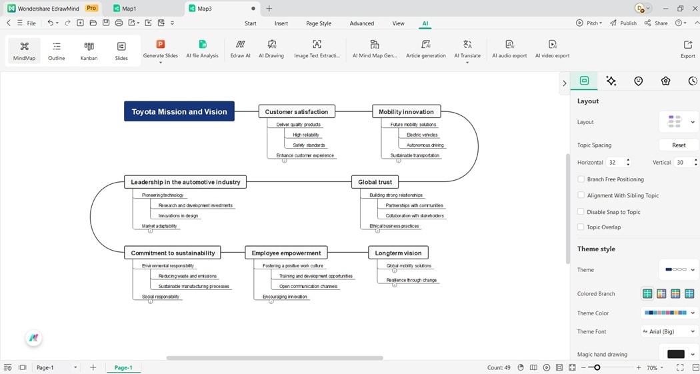Click the Publish button

pyautogui.click(x=623, y=23)
